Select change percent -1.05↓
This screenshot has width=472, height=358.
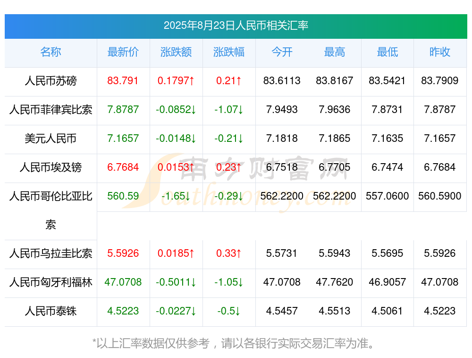click(x=229, y=282)
